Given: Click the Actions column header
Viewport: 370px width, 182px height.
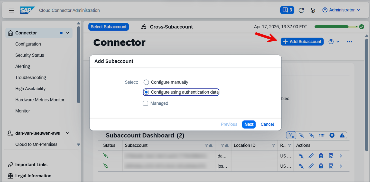Looking at the screenshot, I should pos(303,145).
